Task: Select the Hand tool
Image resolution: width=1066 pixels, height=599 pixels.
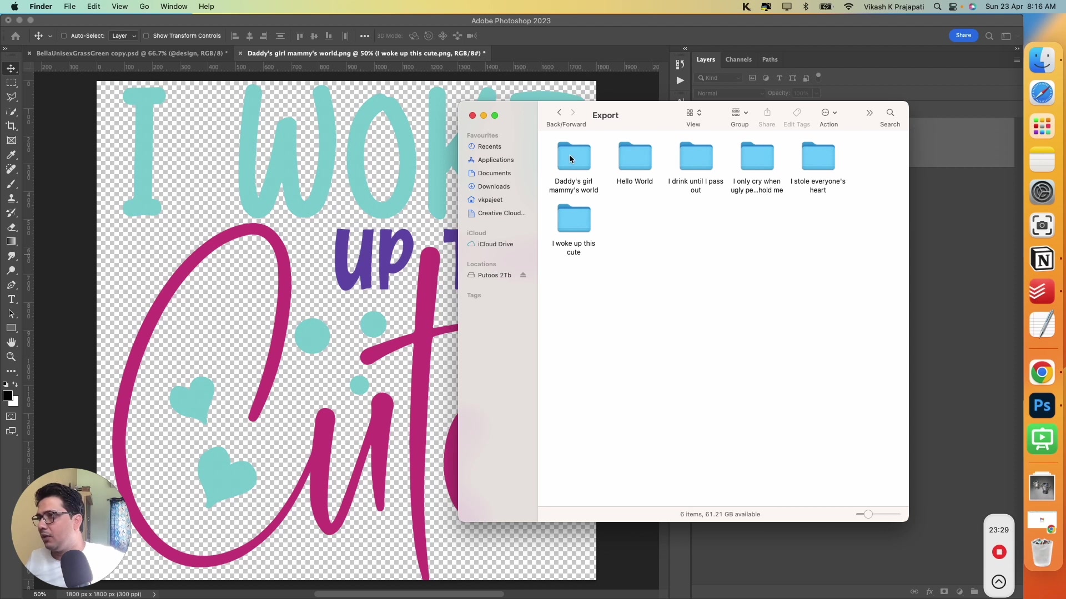Action: 11,342
